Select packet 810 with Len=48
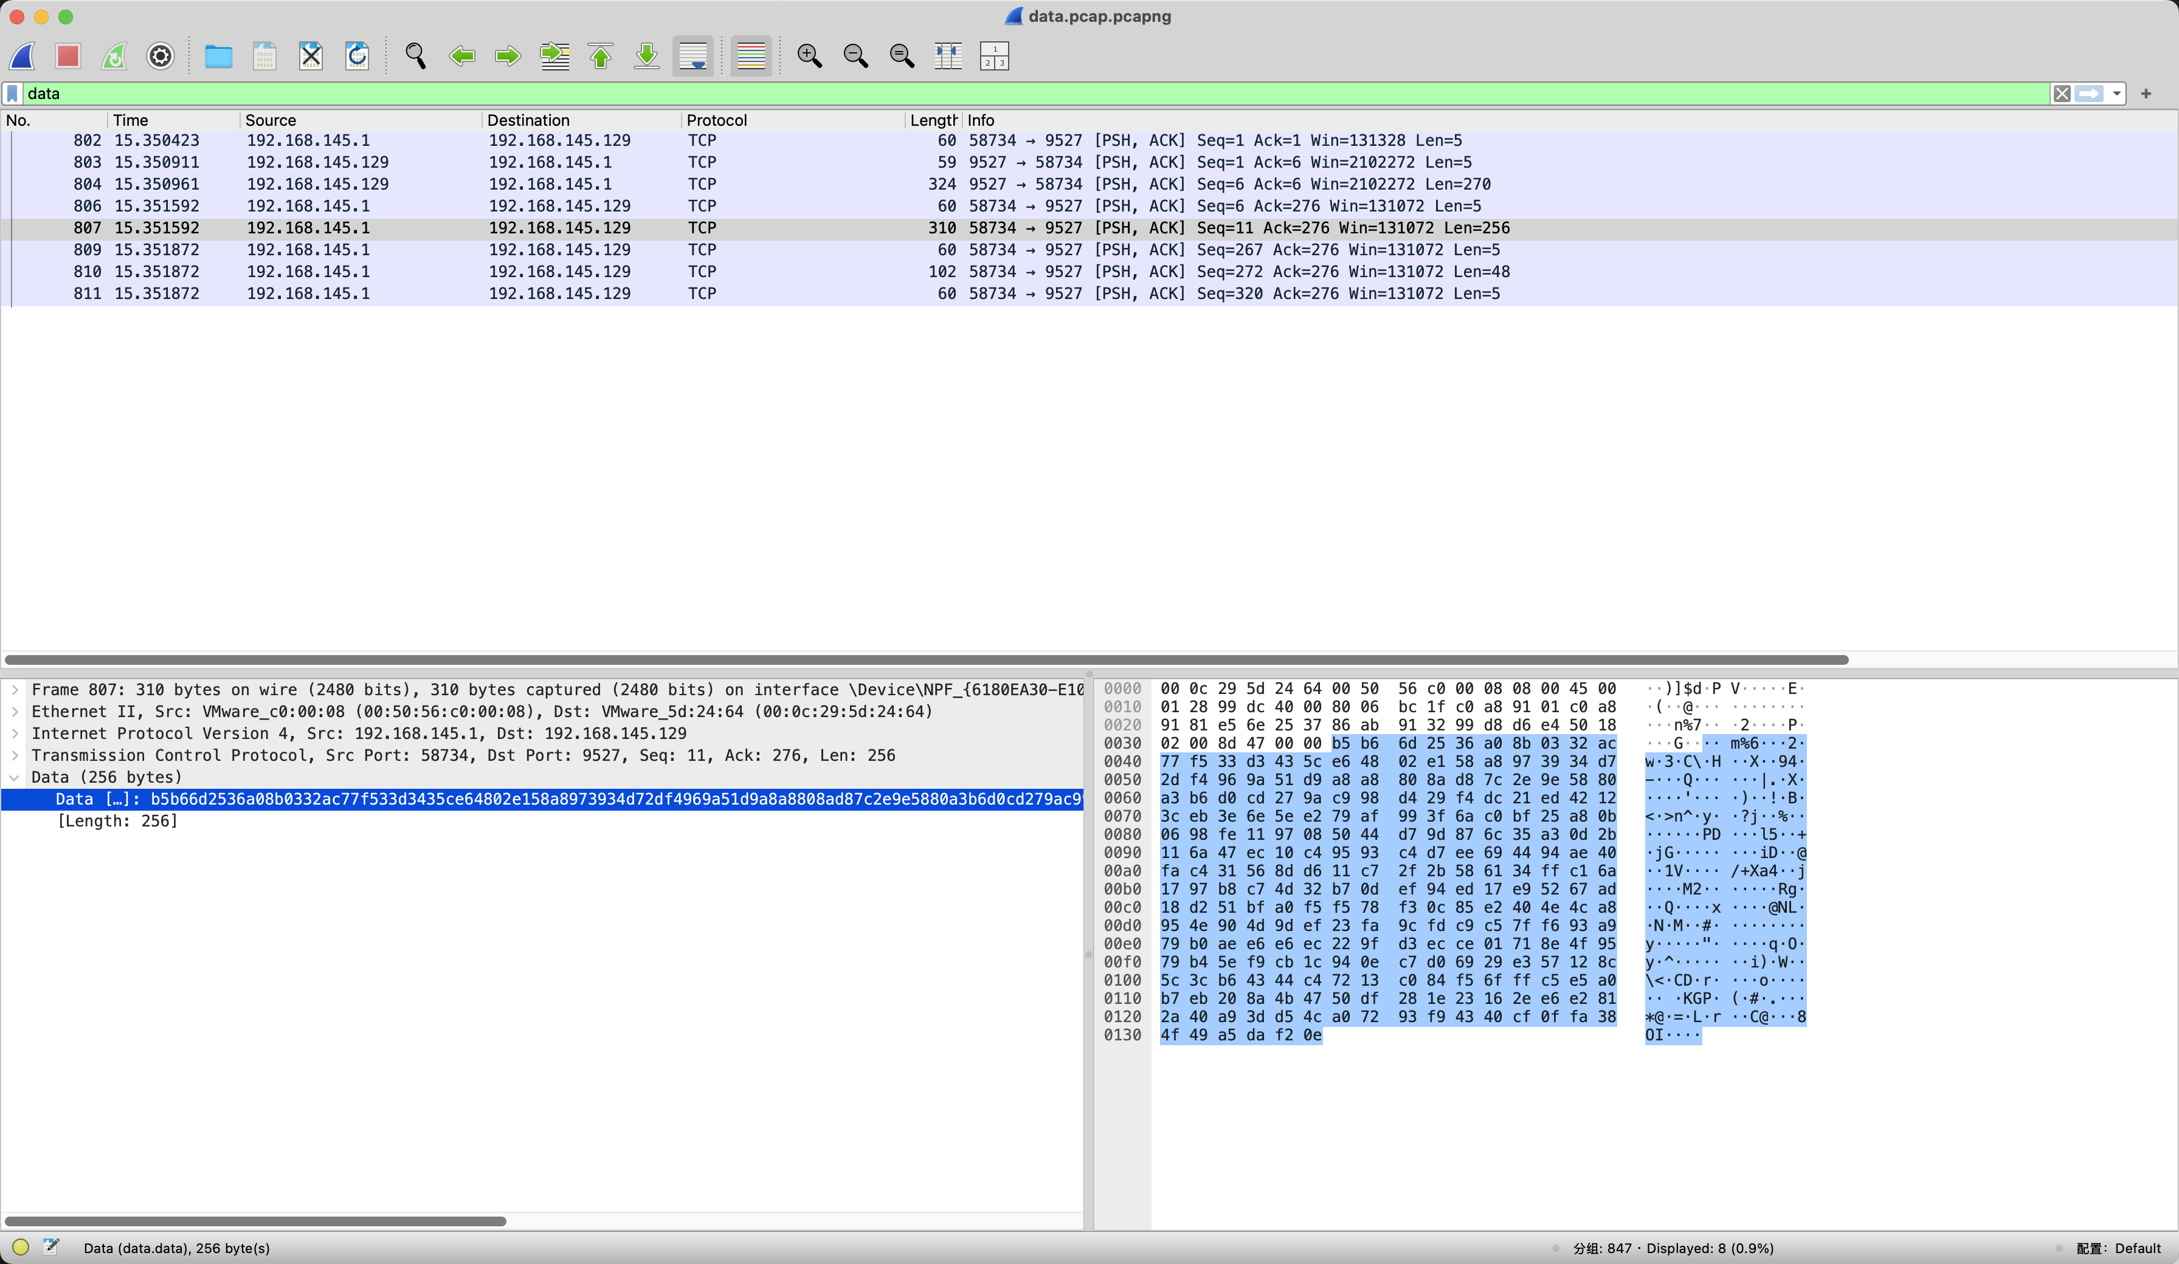This screenshot has width=2179, height=1264. click(x=1089, y=272)
